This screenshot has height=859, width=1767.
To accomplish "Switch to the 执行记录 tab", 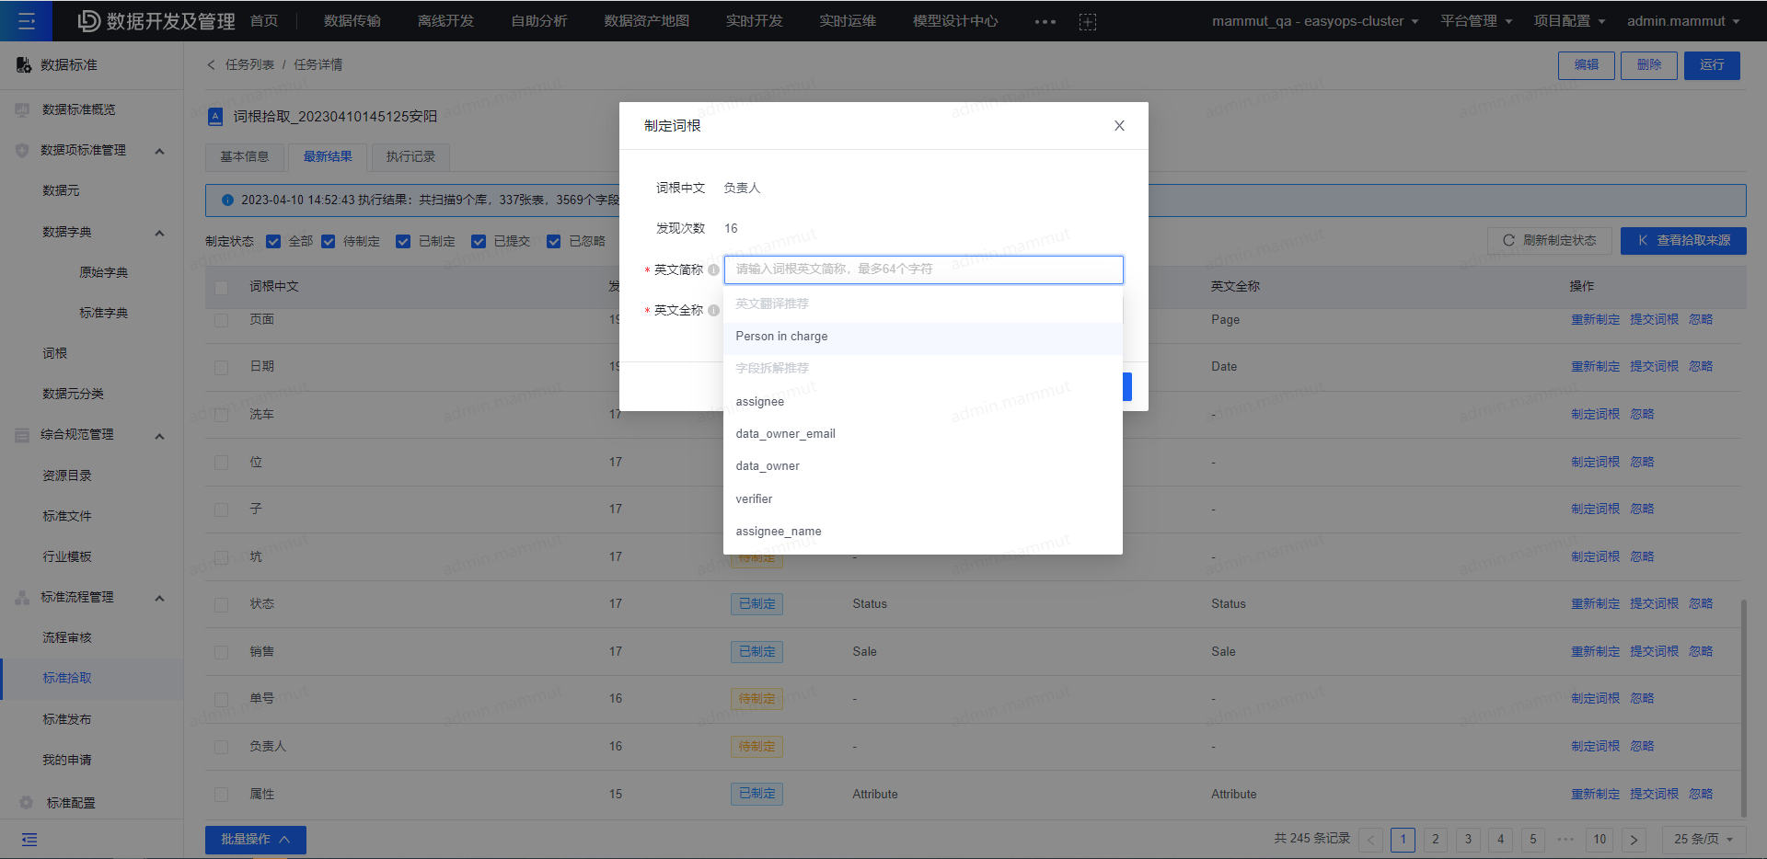I will (410, 156).
